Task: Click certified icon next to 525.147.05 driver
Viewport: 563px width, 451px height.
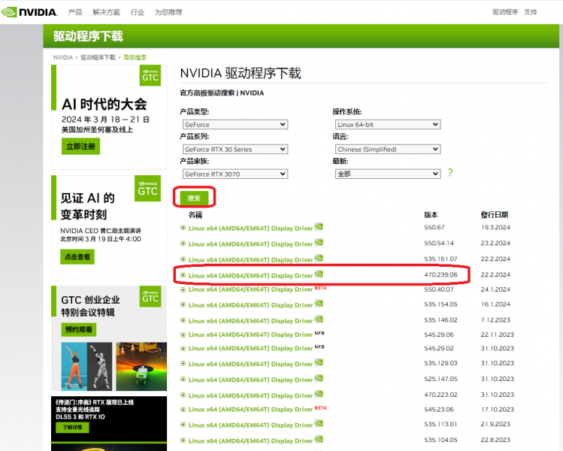Action: coord(319,378)
